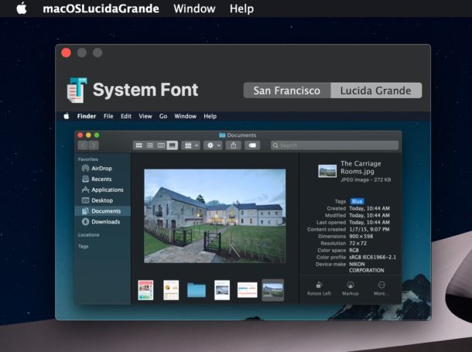Viewport: 472px width, 352px height.
Task: Select the blue folder thumbnail
Action: tap(197, 290)
